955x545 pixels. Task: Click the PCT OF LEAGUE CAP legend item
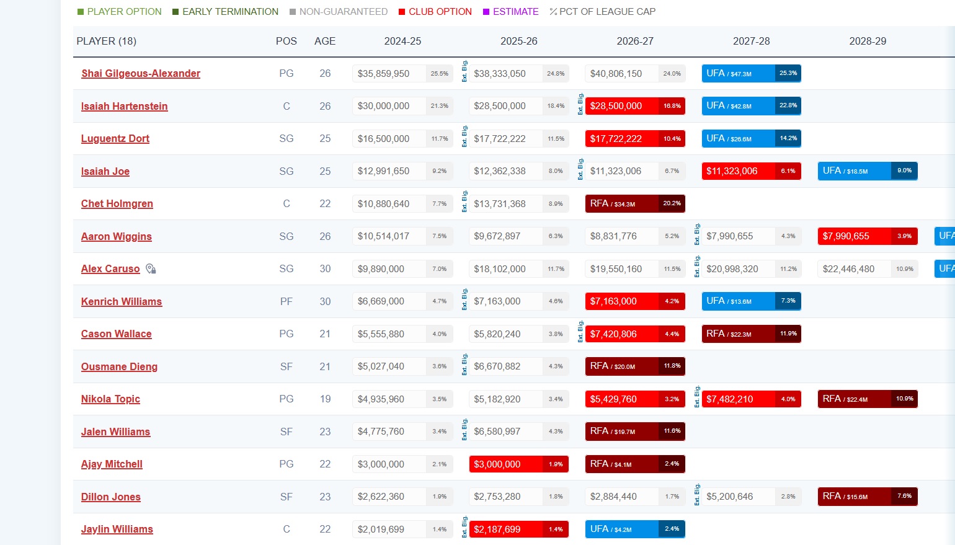pyautogui.click(x=603, y=12)
